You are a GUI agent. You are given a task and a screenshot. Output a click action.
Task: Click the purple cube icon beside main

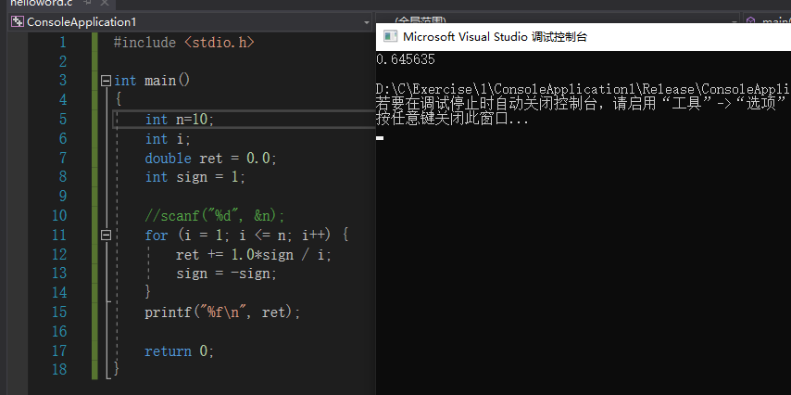[x=751, y=21]
